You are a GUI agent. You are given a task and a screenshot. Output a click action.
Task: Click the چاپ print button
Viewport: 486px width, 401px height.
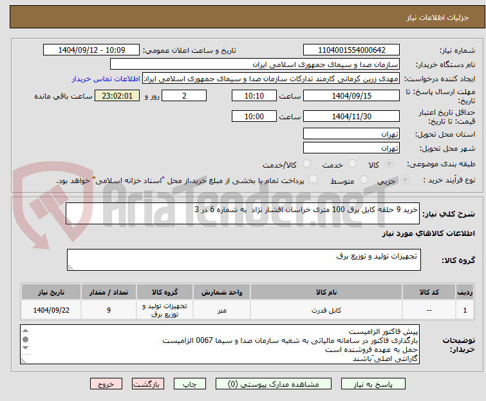189,384
